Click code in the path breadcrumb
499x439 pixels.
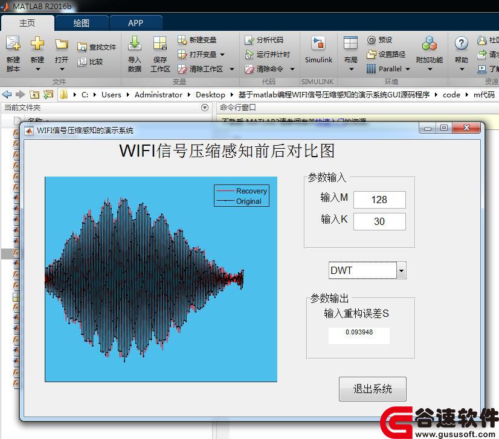click(451, 94)
